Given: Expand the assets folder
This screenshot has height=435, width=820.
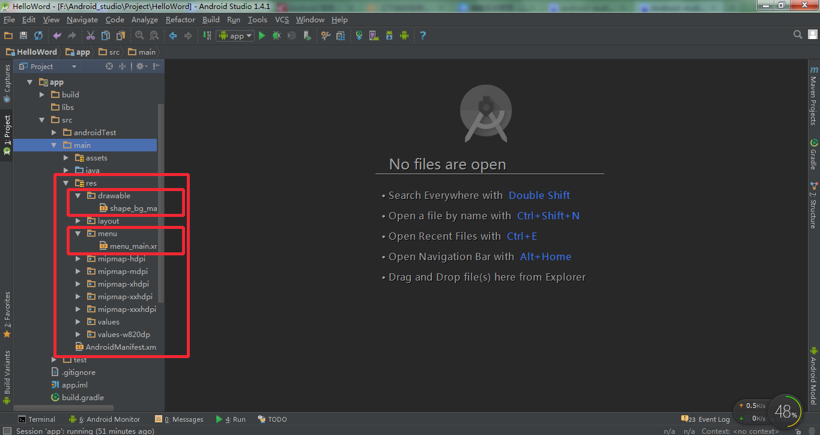Looking at the screenshot, I should click(x=66, y=158).
